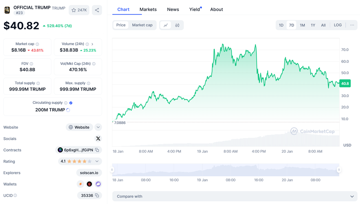Open the X social link icon
360x204 pixels.
coord(98,138)
